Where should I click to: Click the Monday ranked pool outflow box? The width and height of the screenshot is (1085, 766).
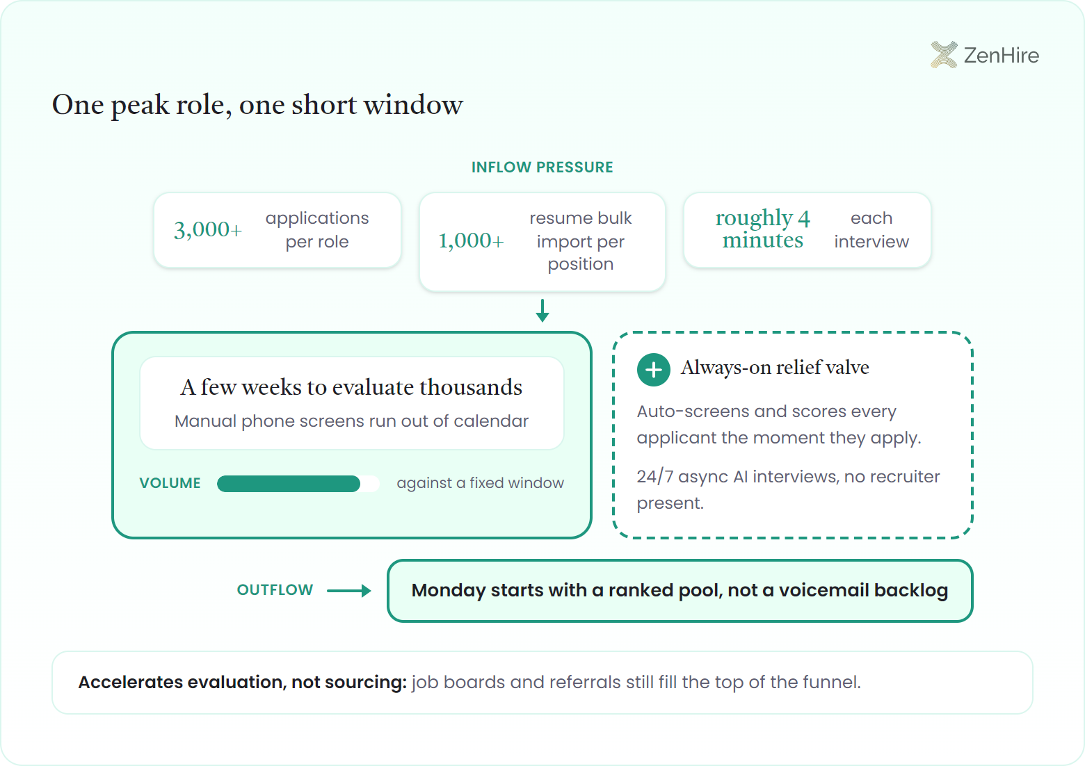point(680,591)
